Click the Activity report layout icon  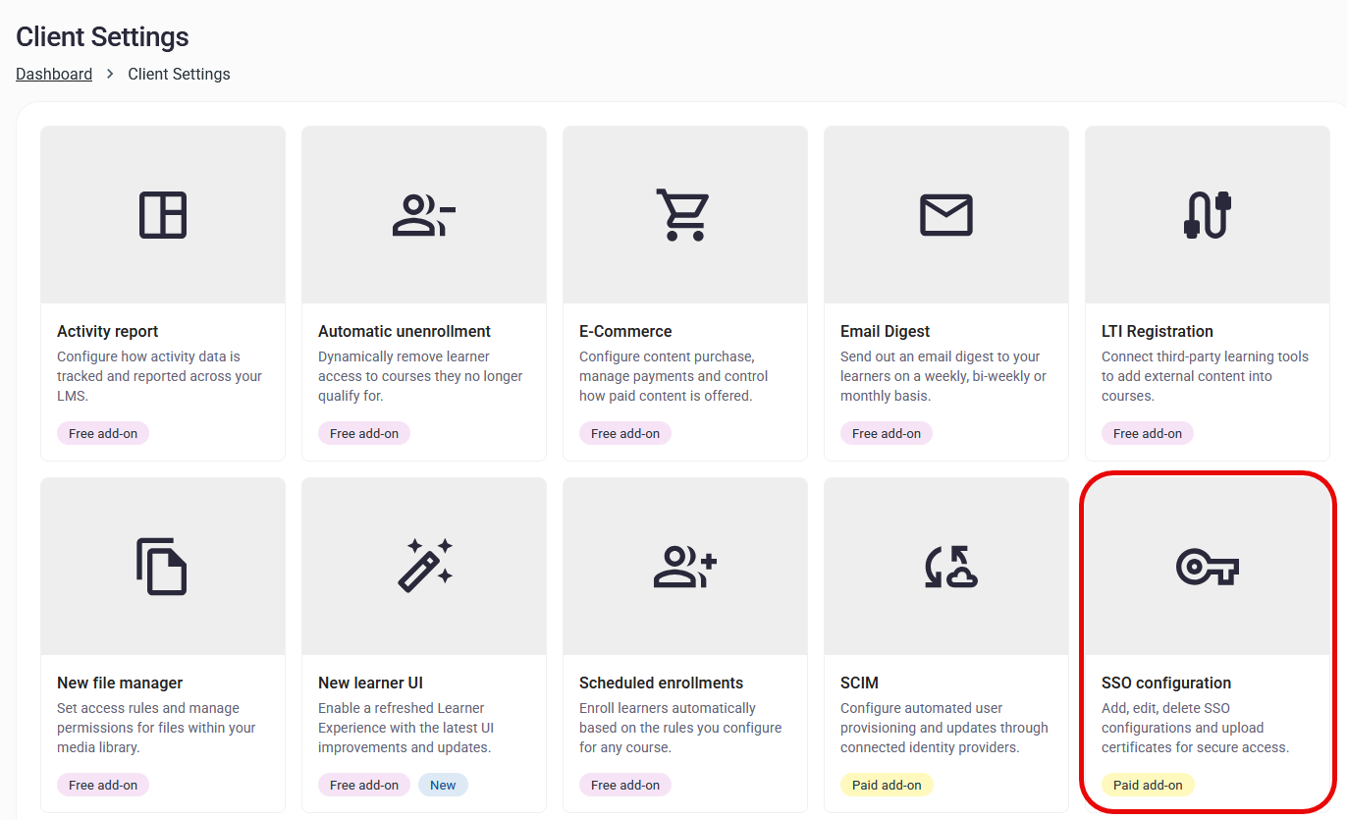(163, 215)
